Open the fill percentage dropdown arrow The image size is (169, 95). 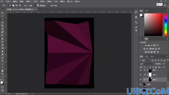pyautogui.click(x=167, y=67)
